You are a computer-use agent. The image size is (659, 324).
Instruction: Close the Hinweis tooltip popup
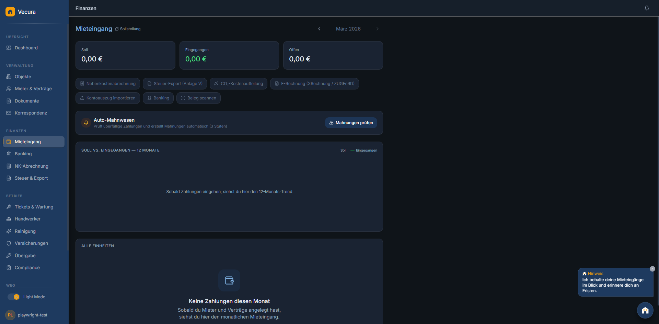click(652, 269)
